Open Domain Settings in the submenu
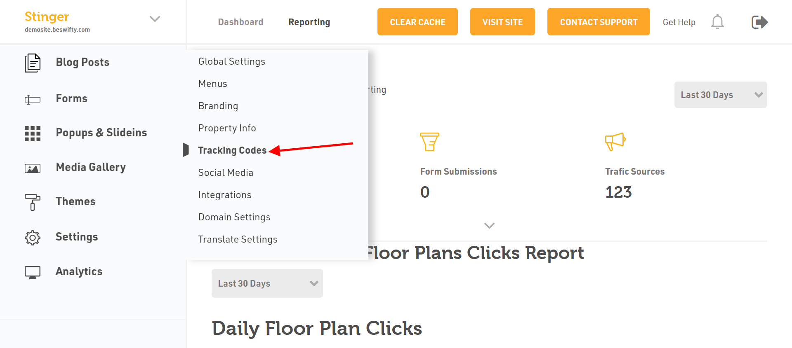792x348 pixels. (x=234, y=217)
